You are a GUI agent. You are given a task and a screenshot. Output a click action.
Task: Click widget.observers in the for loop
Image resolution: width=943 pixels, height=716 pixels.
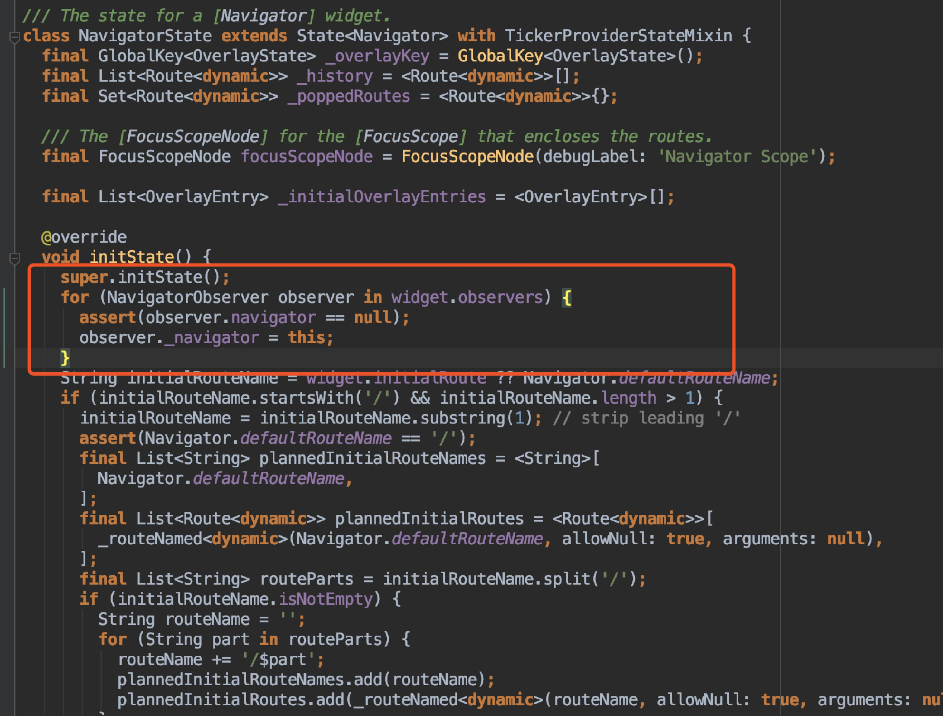pyautogui.click(x=467, y=298)
